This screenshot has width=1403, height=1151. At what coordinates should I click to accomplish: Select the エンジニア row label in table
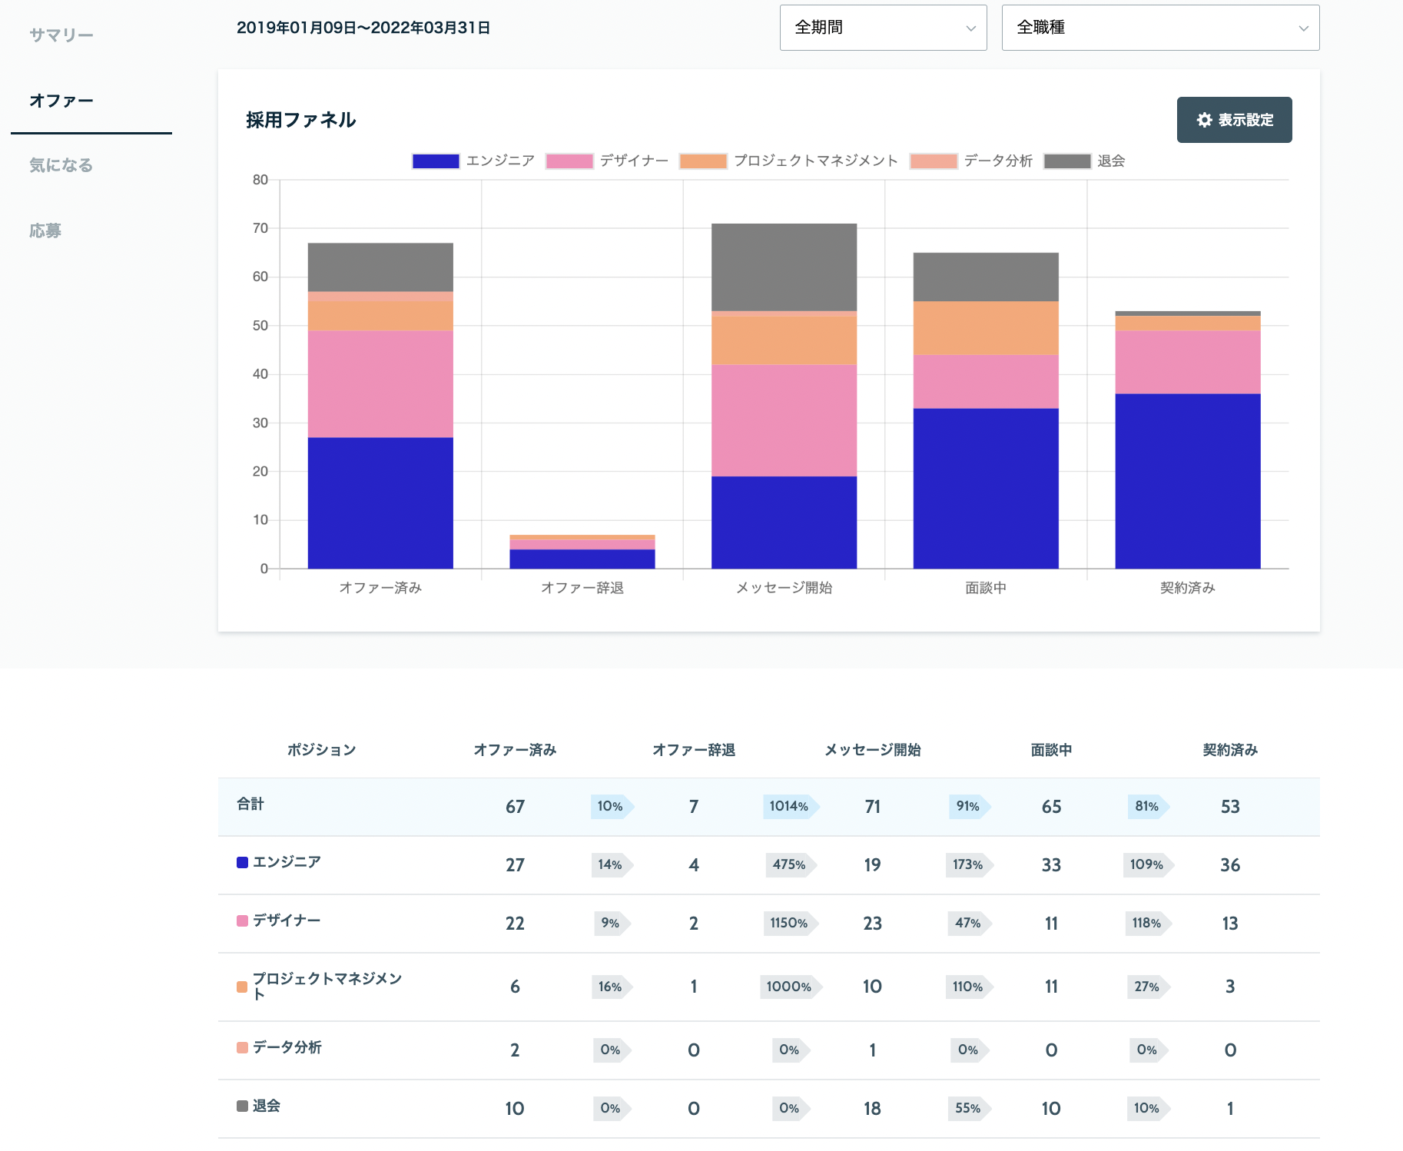287,862
